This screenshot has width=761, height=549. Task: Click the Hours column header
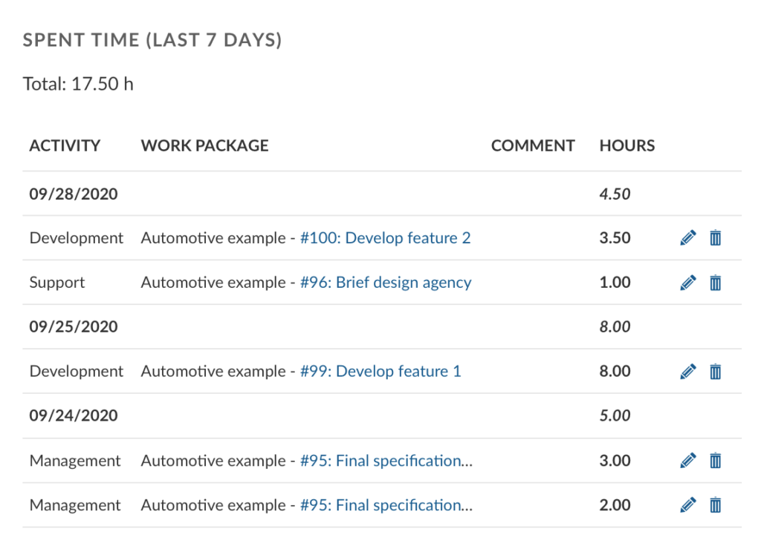[x=626, y=146]
